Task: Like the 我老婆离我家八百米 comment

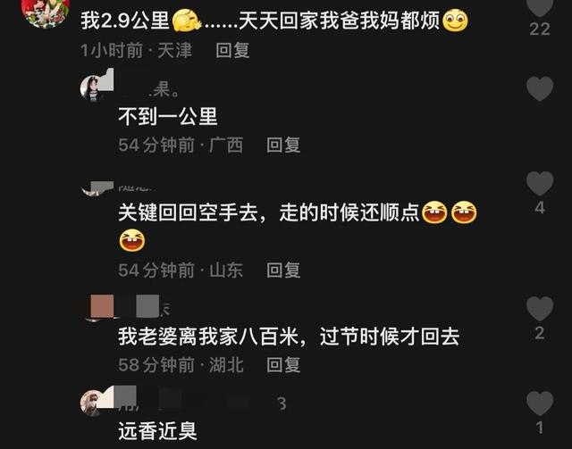Action: click(x=540, y=308)
